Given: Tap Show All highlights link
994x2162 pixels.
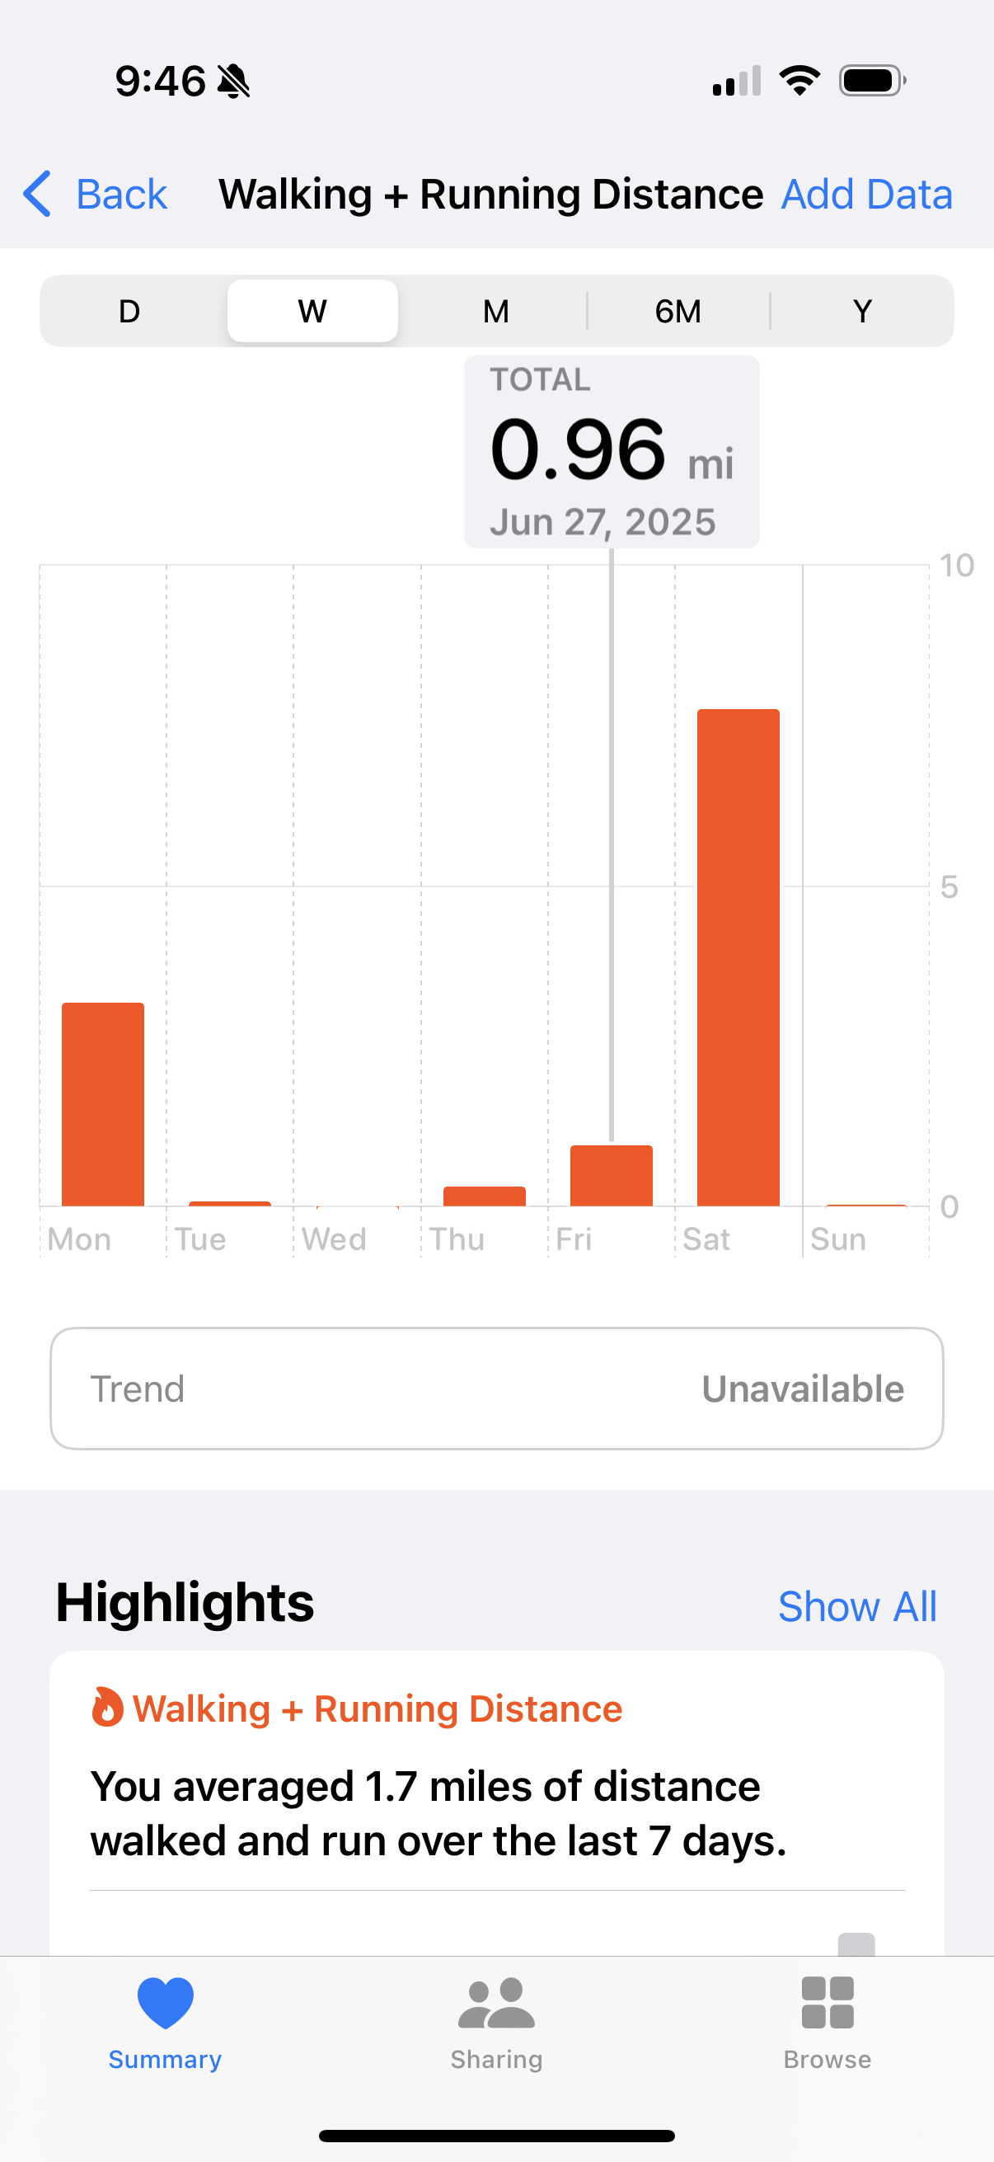Looking at the screenshot, I should pos(857,1606).
